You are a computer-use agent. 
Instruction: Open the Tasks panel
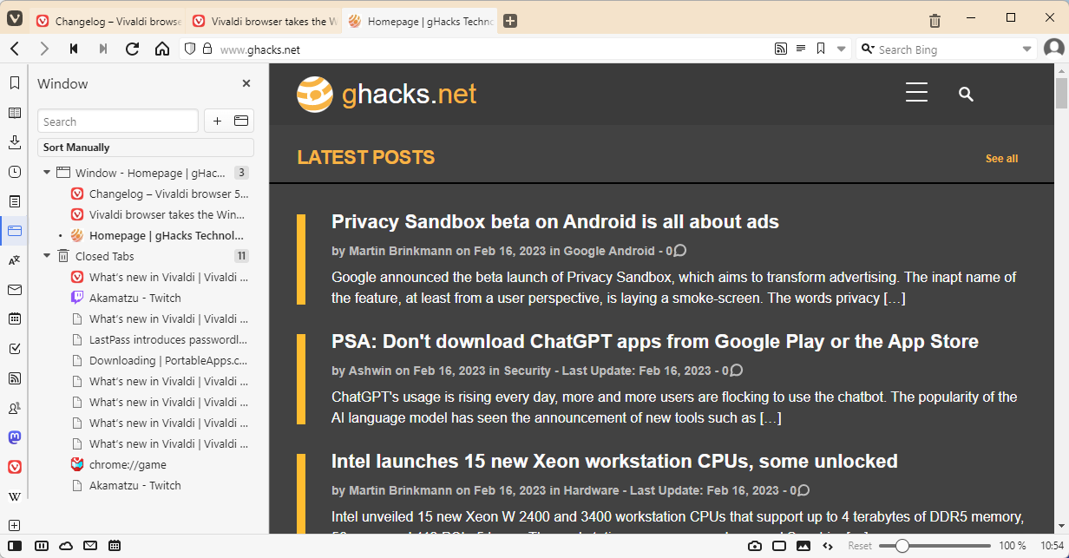click(15, 349)
